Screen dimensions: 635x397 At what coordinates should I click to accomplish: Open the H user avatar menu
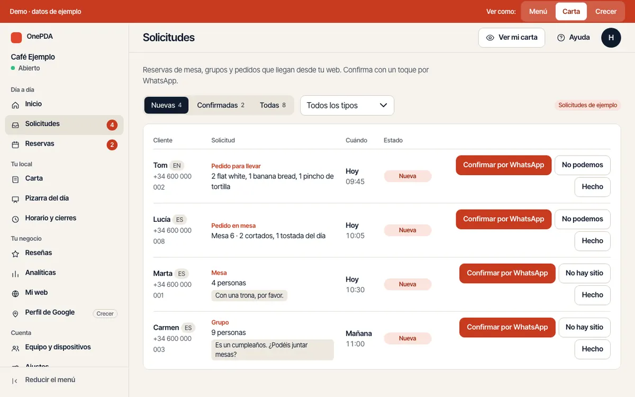point(611,38)
